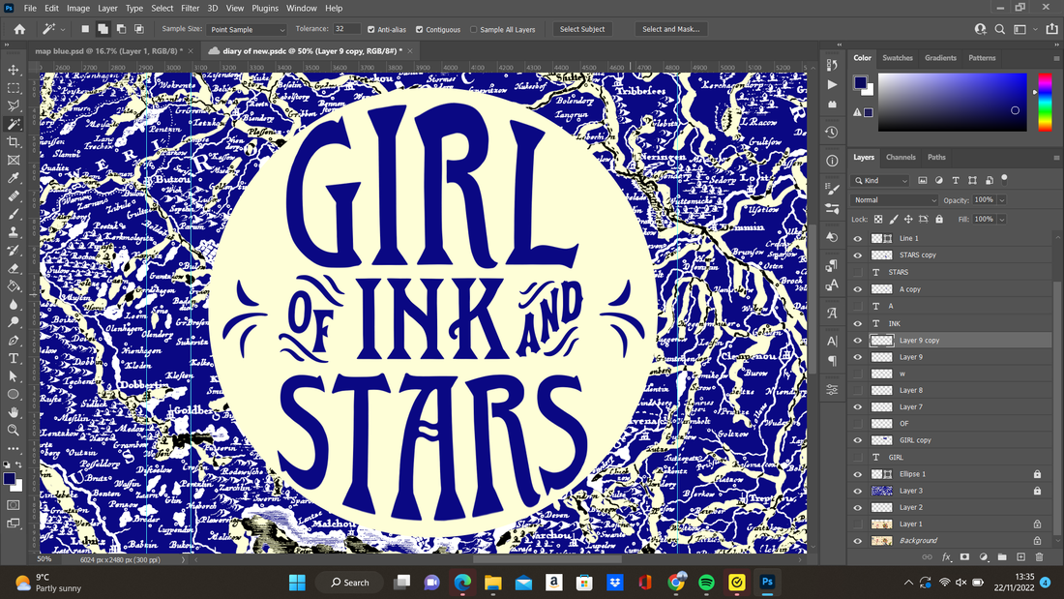Toggle the Contiguous checkbox

(420, 29)
